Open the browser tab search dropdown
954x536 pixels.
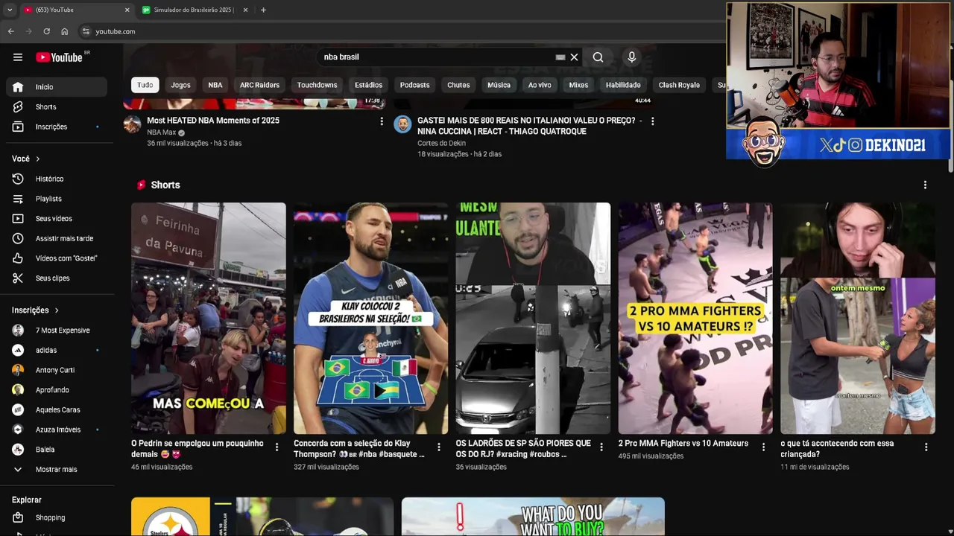10,10
